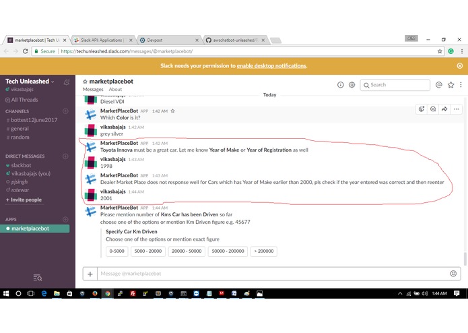Screen dimensions: 468x333
Task: Open Action Center notifications icon
Action: (x=457, y=293)
